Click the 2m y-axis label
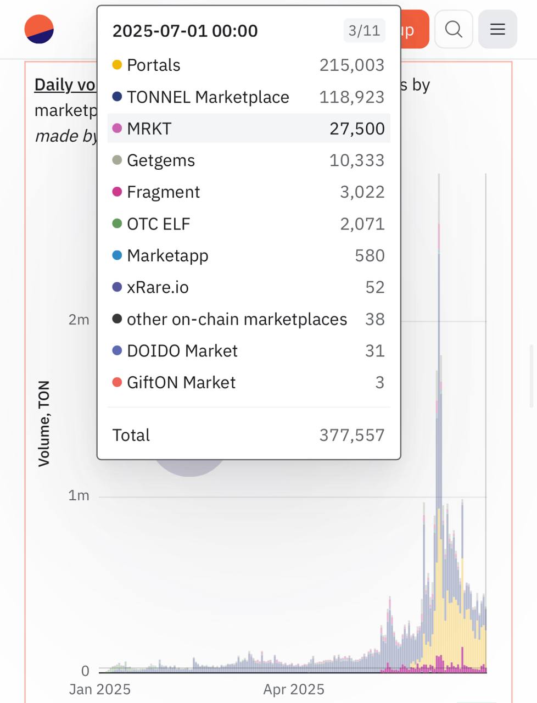 (x=79, y=320)
